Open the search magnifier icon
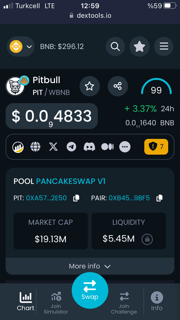Screen dimensions: 180x320 (x=115, y=46)
